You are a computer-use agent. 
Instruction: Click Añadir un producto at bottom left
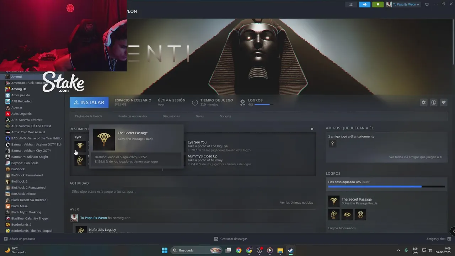coord(19,239)
